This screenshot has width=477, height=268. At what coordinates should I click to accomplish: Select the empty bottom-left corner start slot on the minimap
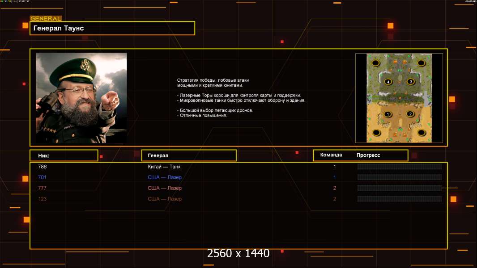click(x=377, y=133)
